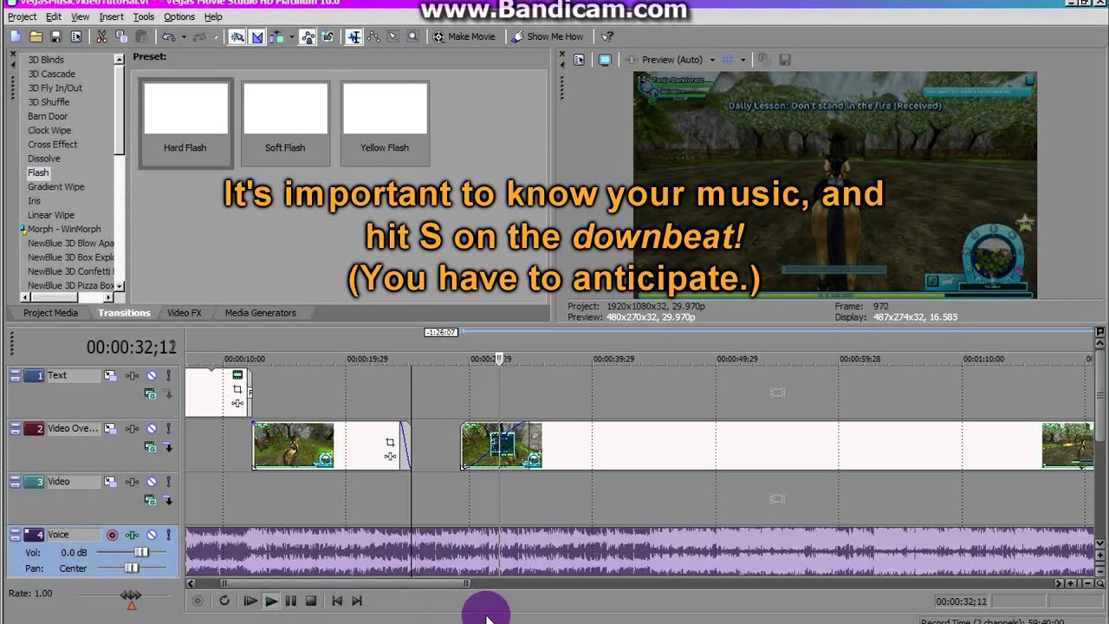Switch to the Media Generators tab
This screenshot has width=1109, height=624.
tap(260, 313)
